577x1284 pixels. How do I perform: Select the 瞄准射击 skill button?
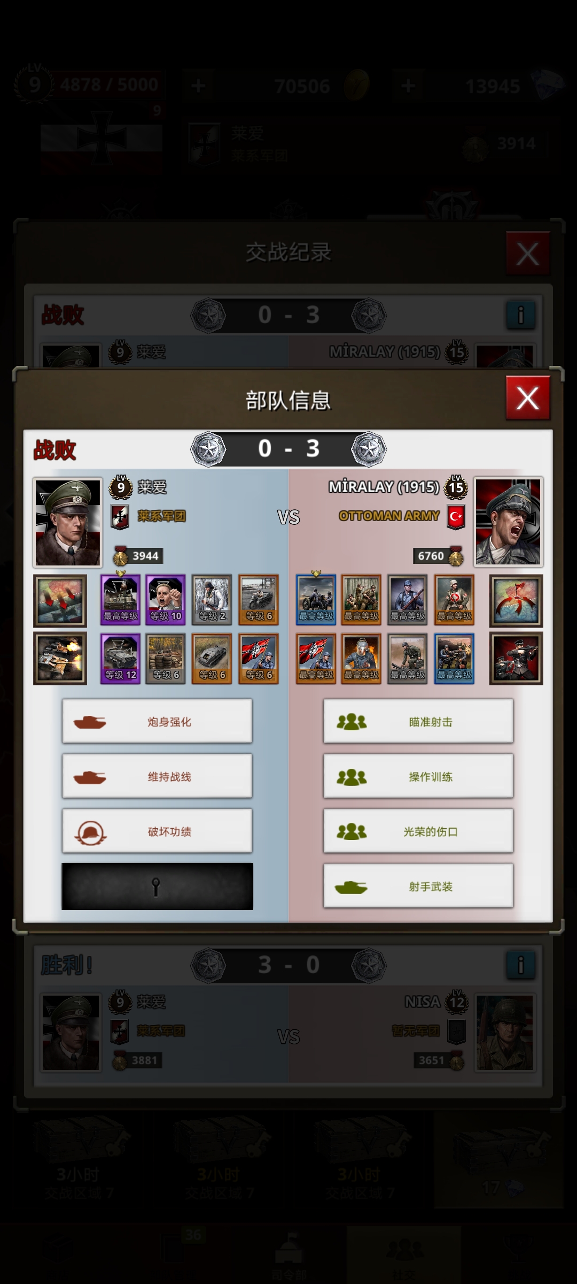(418, 721)
